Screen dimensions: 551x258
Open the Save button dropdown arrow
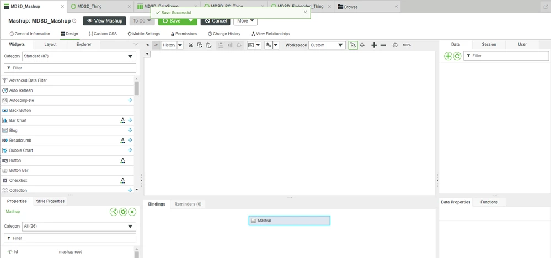click(191, 21)
